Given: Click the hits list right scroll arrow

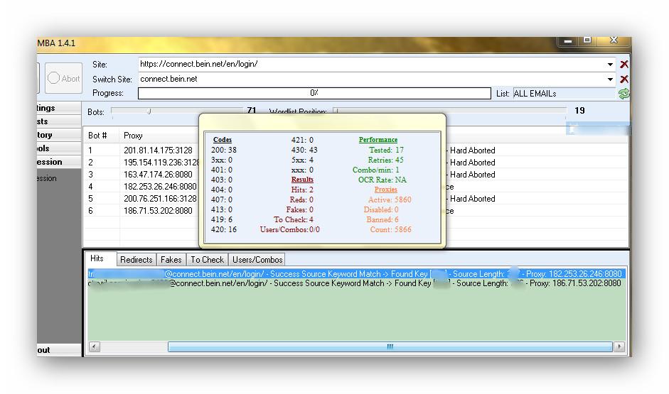Looking at the screenshot, I should pos(619,346).
